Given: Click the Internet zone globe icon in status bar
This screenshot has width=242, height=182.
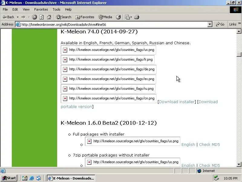Looking at the screenshot, I should pos(199,171).
